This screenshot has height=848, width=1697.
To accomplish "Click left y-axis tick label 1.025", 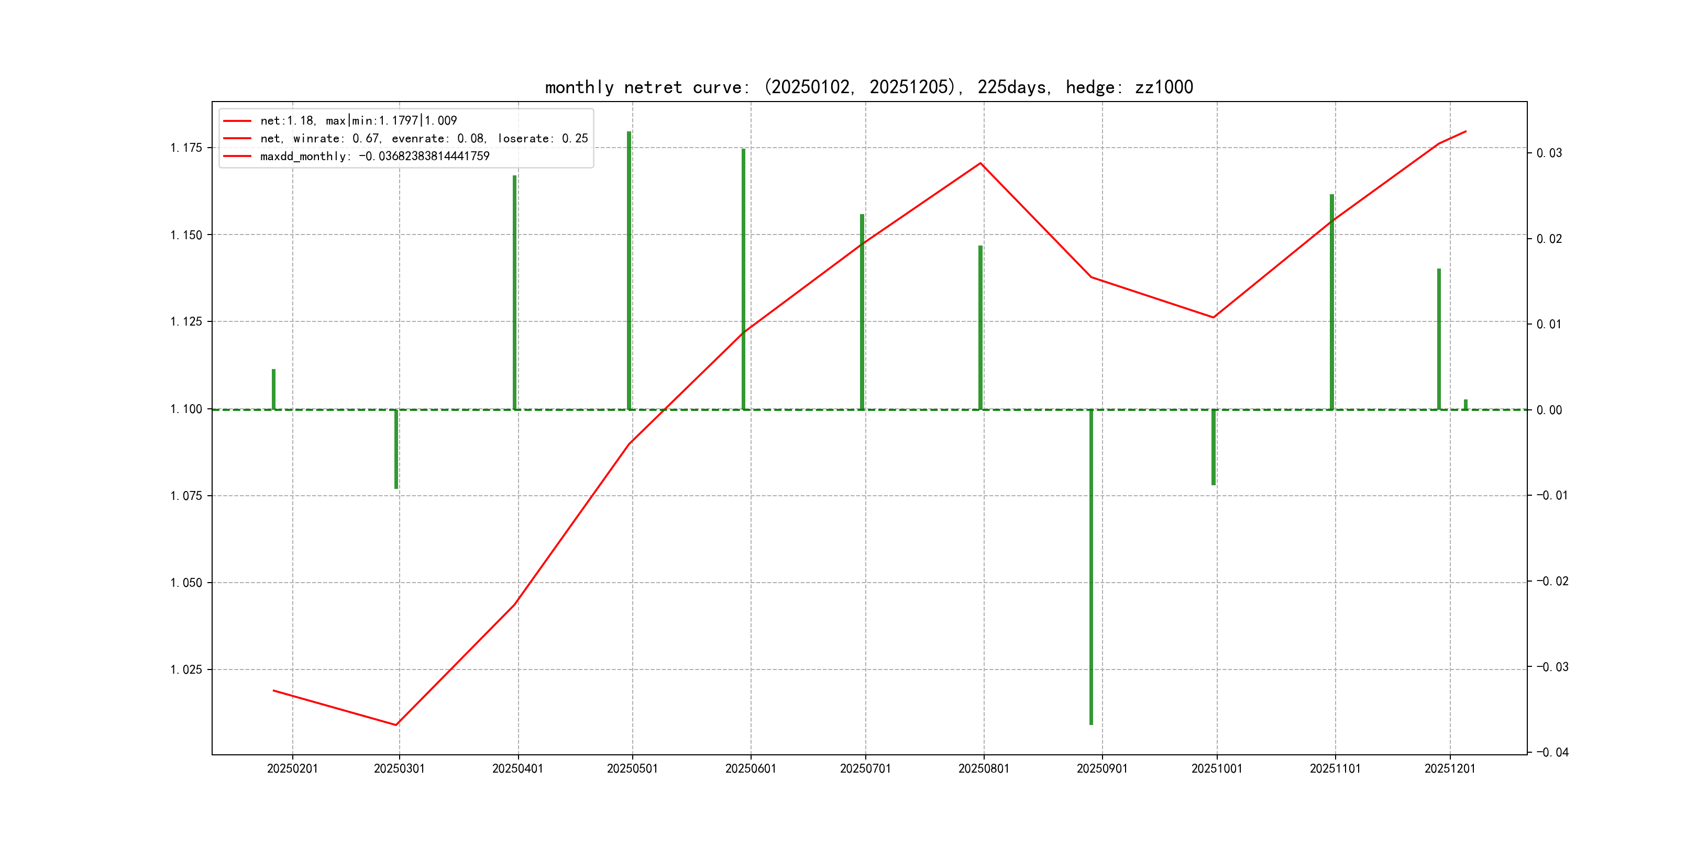I will [186, 670].
